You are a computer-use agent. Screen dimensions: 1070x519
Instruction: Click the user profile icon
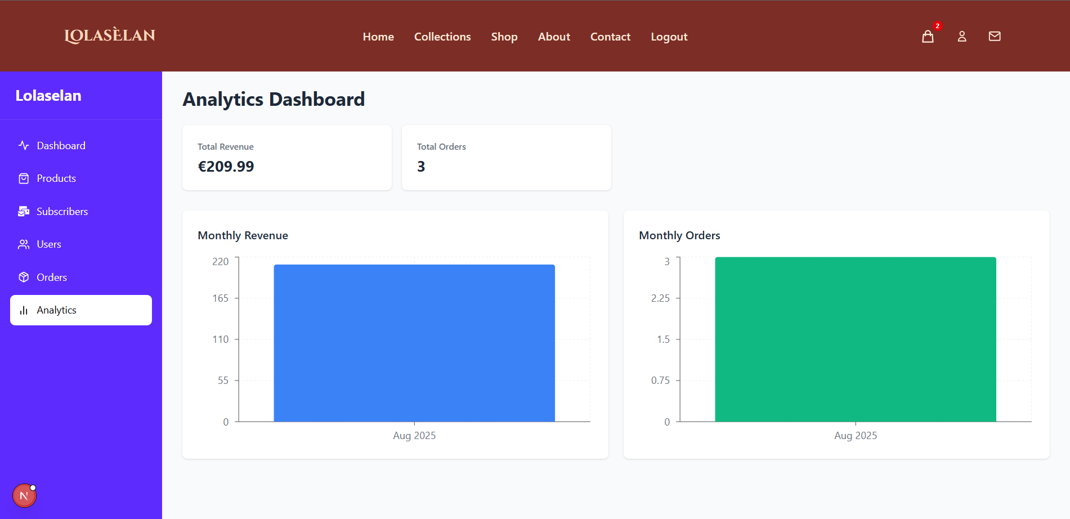click(962, 37)
